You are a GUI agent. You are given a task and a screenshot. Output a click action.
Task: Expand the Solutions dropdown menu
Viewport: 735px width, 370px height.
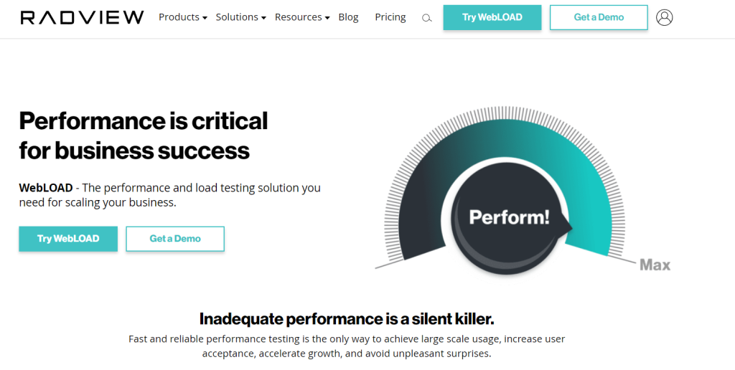coord(241,17)
